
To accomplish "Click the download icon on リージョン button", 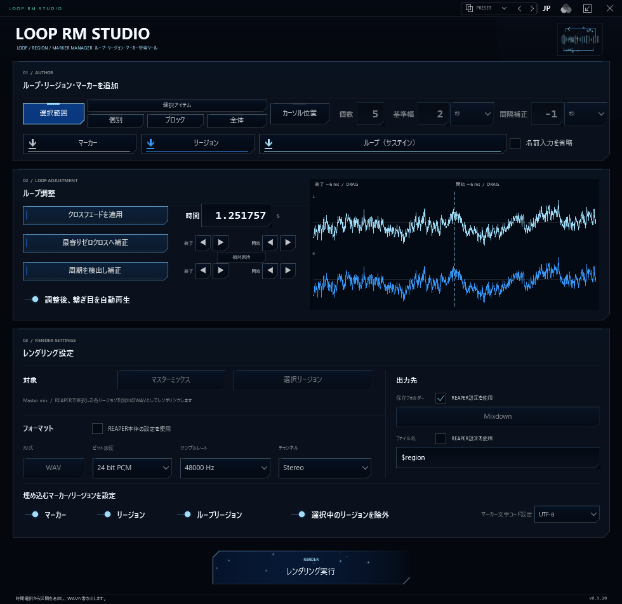I will pos(150,143).
